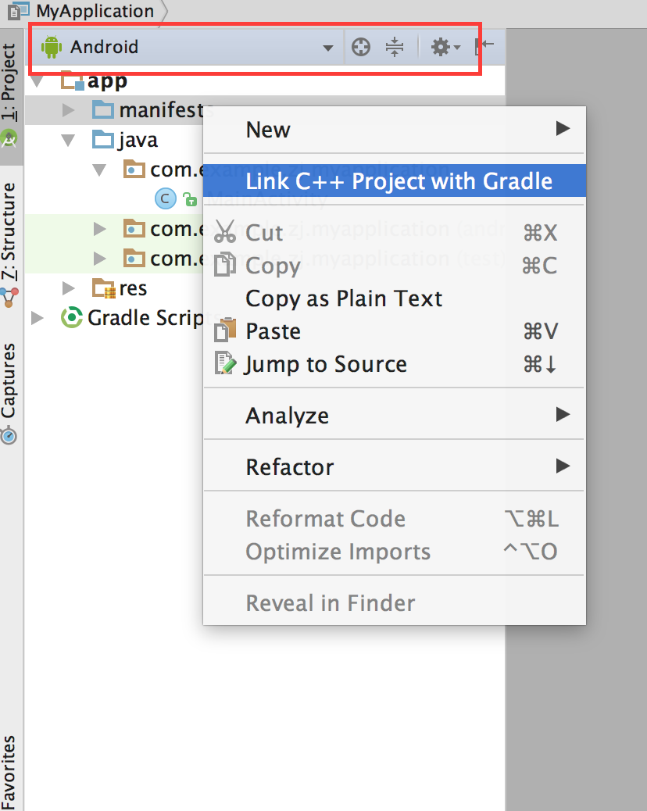Click the Paste clipboard icon in menu
The image size is (647, 811).
click(x=225, y=330)
